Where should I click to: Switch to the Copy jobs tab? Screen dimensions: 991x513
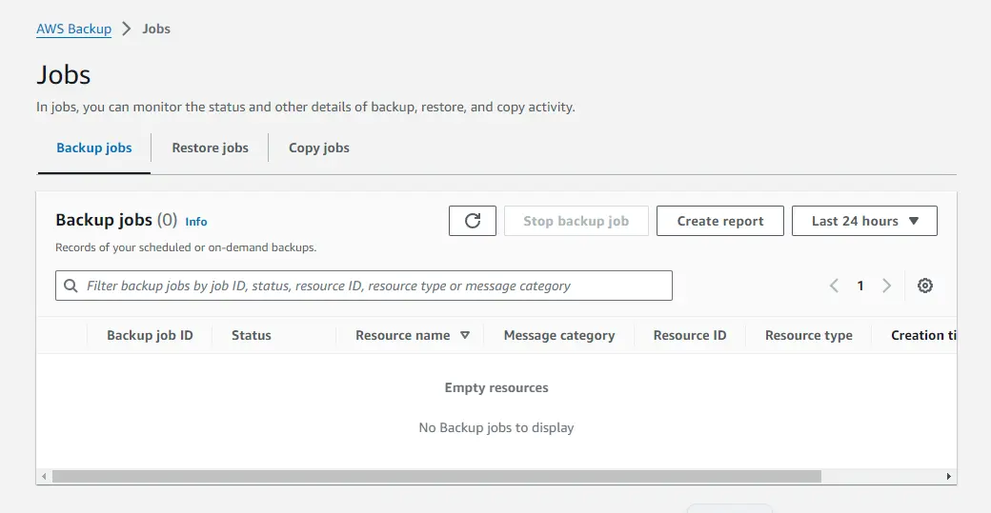coord(319,148)
